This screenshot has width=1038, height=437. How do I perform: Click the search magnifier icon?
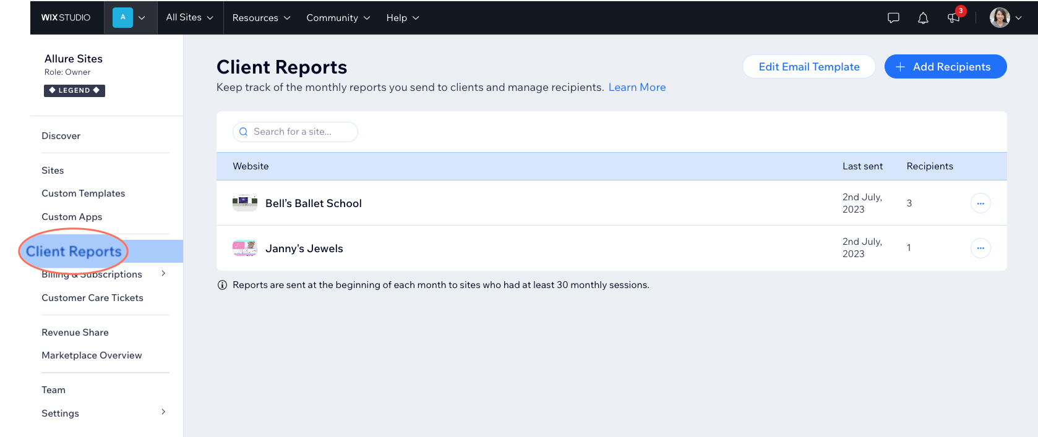244,132
